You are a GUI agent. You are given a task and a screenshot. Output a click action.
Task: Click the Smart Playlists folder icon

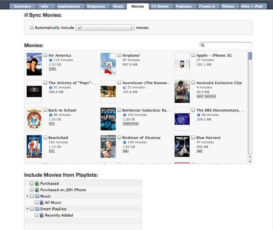37,209
